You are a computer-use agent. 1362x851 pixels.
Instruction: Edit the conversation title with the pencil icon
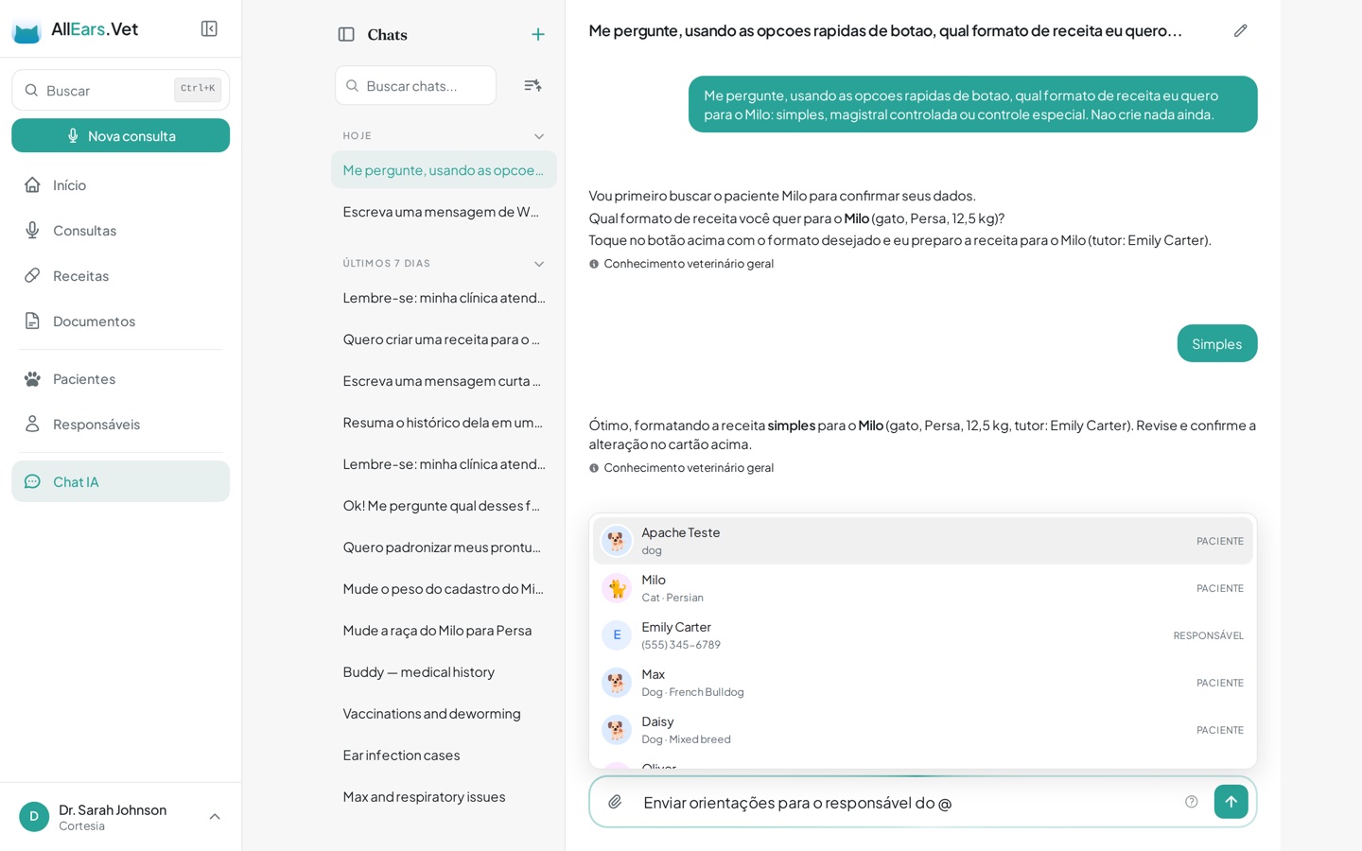[1240, 30]
